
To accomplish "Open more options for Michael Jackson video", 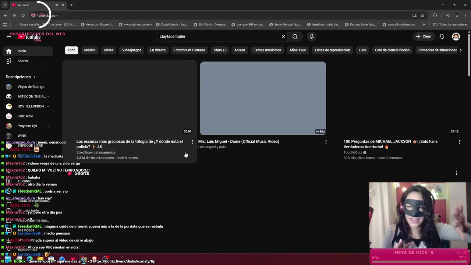I will [459, 142].
